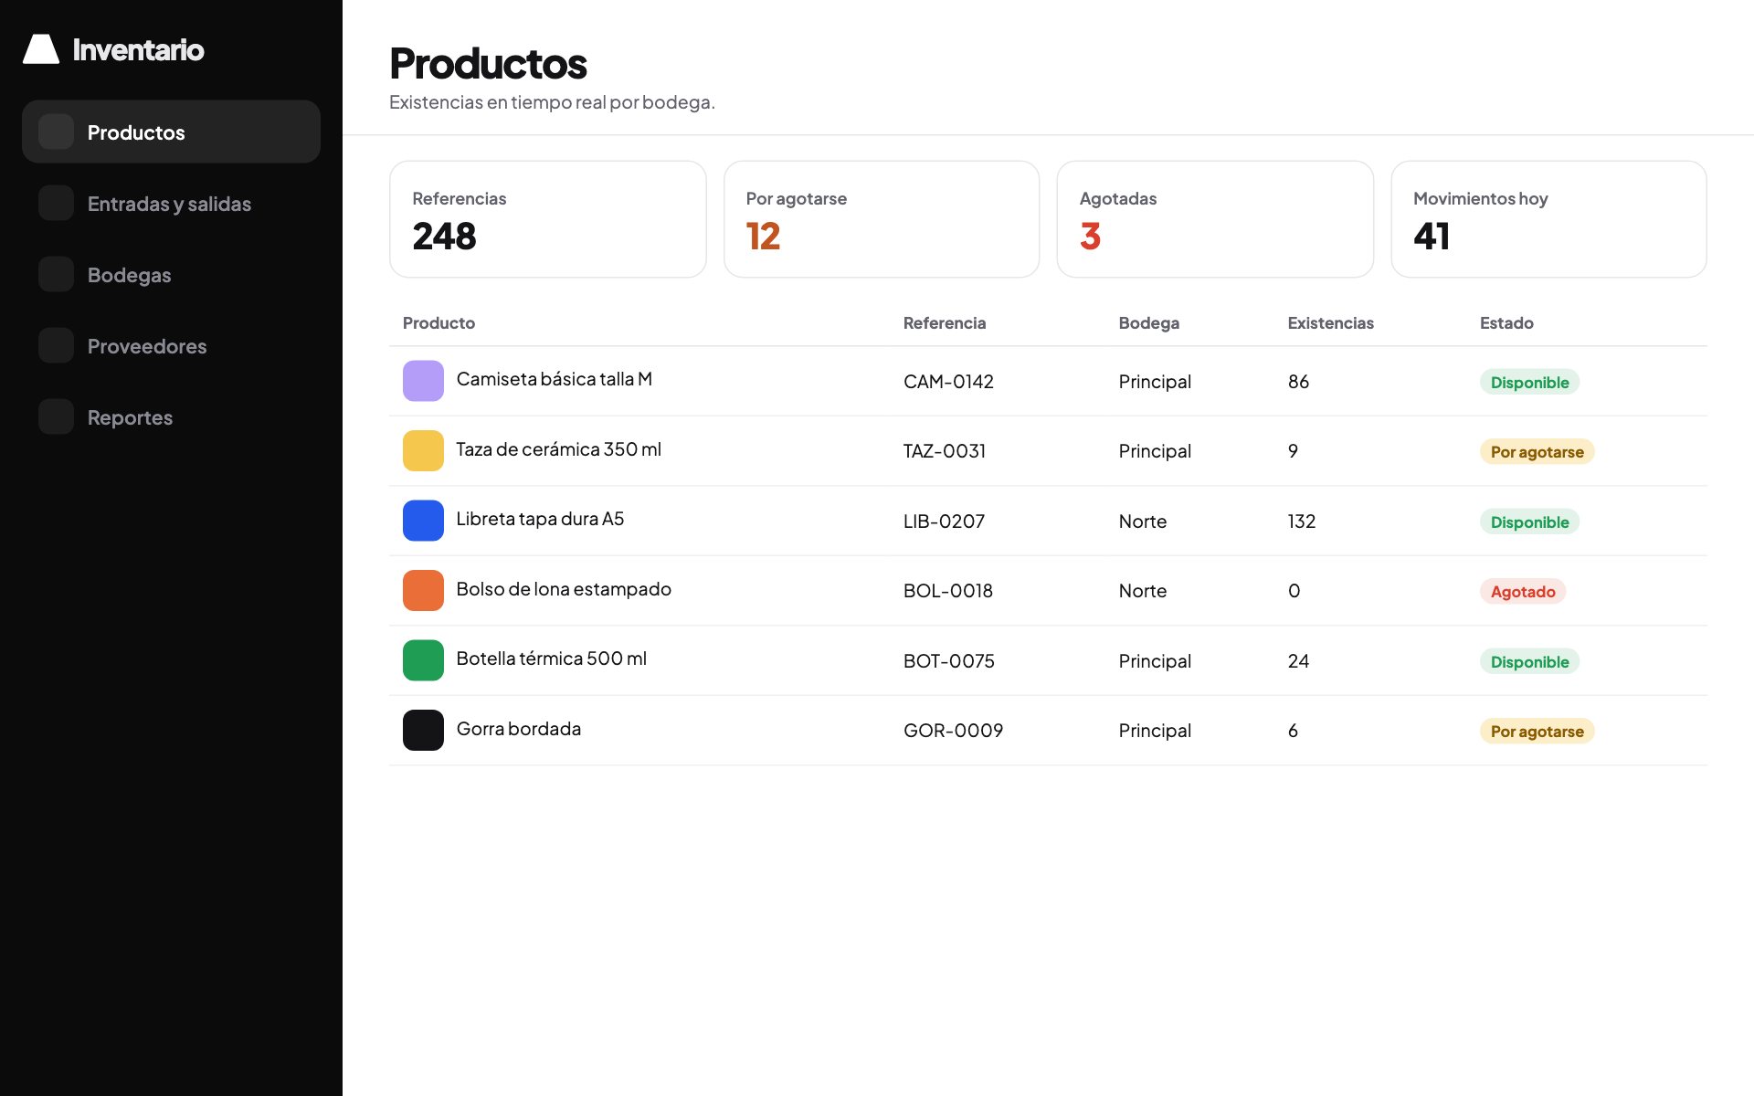Open the Por agotarse 12 card

coord(882,219)
